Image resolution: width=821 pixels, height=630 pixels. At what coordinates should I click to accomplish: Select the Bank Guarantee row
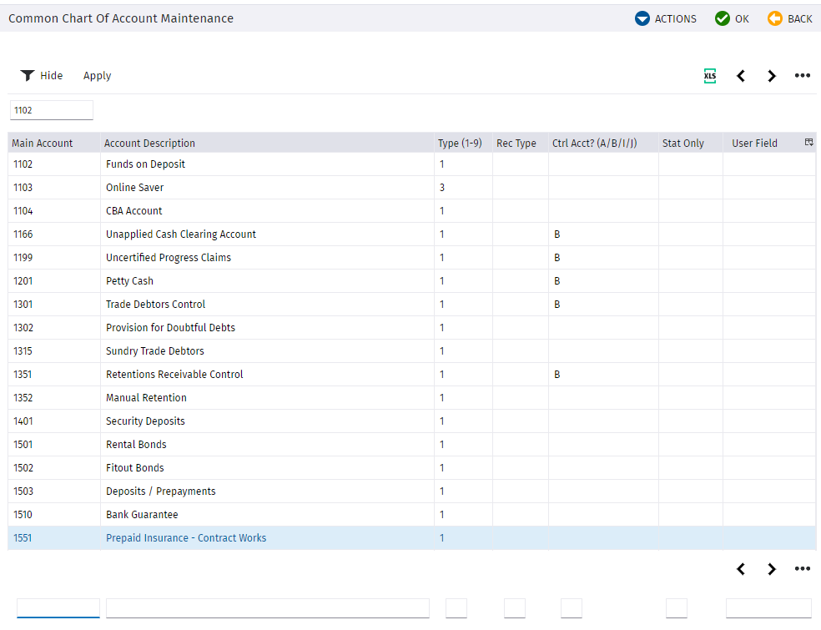tap(411, 514)
